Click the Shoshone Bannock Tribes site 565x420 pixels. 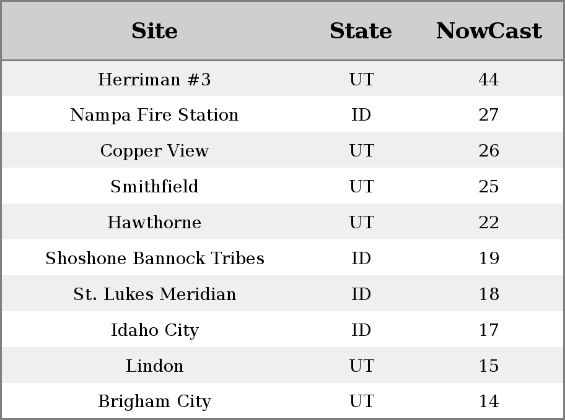pos(155,258)
